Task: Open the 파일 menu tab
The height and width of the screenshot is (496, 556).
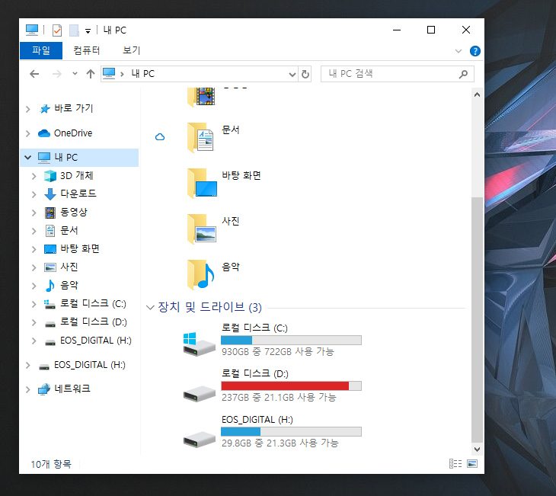Action: (41, 50)
